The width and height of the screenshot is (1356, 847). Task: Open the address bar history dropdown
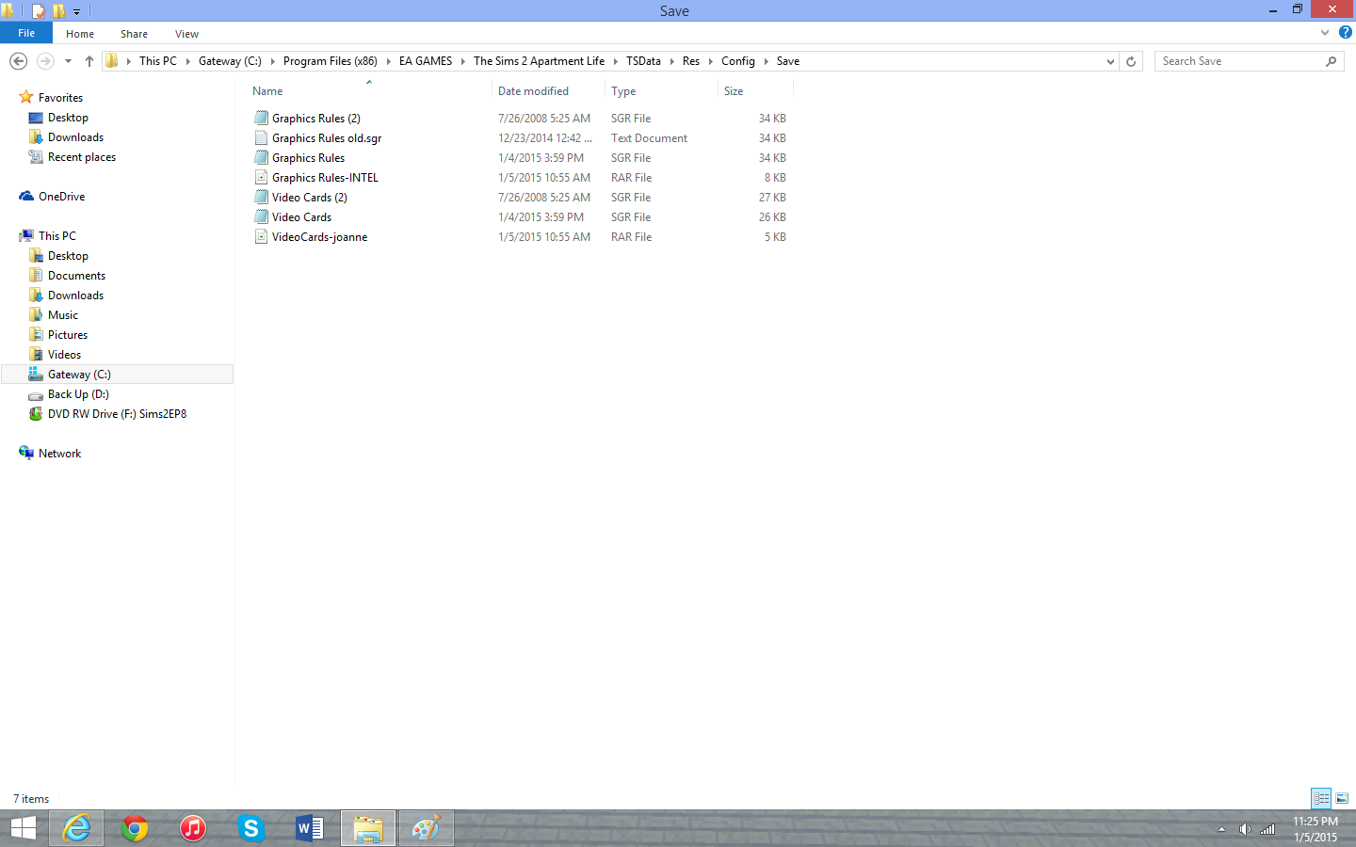click(1110, 61)
